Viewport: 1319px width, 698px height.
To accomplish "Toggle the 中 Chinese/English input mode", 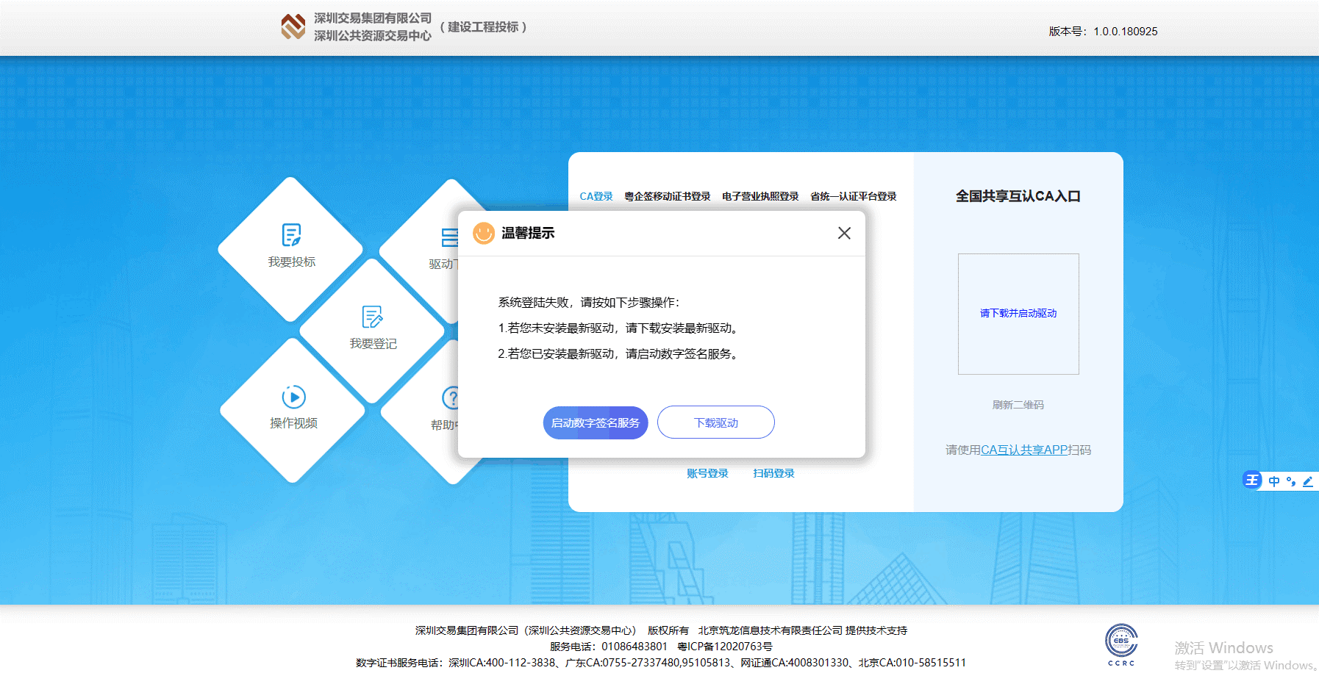I will click(x=1274, y=481).
